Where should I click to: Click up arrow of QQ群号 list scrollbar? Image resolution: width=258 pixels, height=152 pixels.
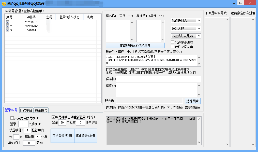coord(227,20)
